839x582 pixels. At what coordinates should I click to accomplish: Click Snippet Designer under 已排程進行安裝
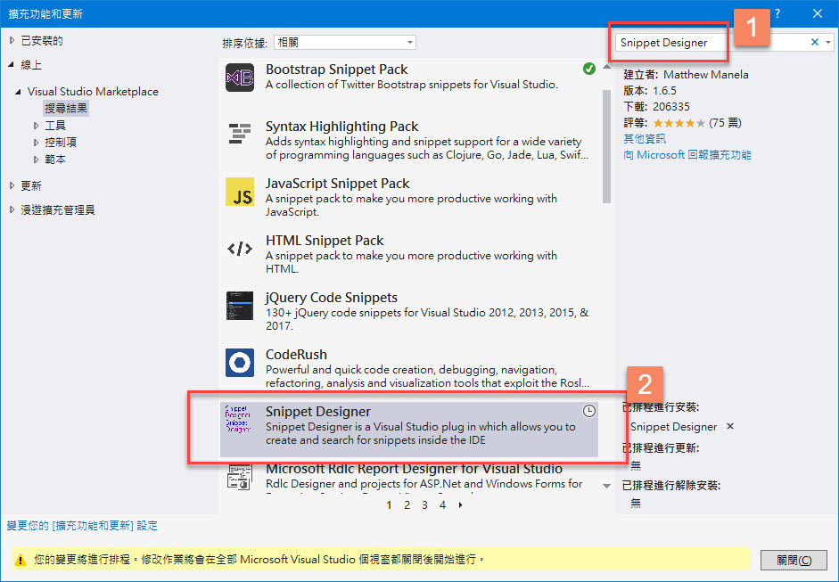pos(674,427)
